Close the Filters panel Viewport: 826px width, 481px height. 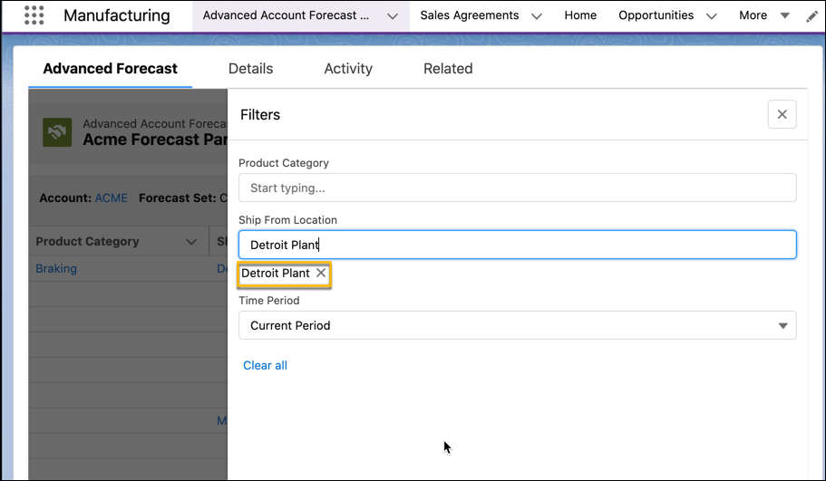coord(782,115)
